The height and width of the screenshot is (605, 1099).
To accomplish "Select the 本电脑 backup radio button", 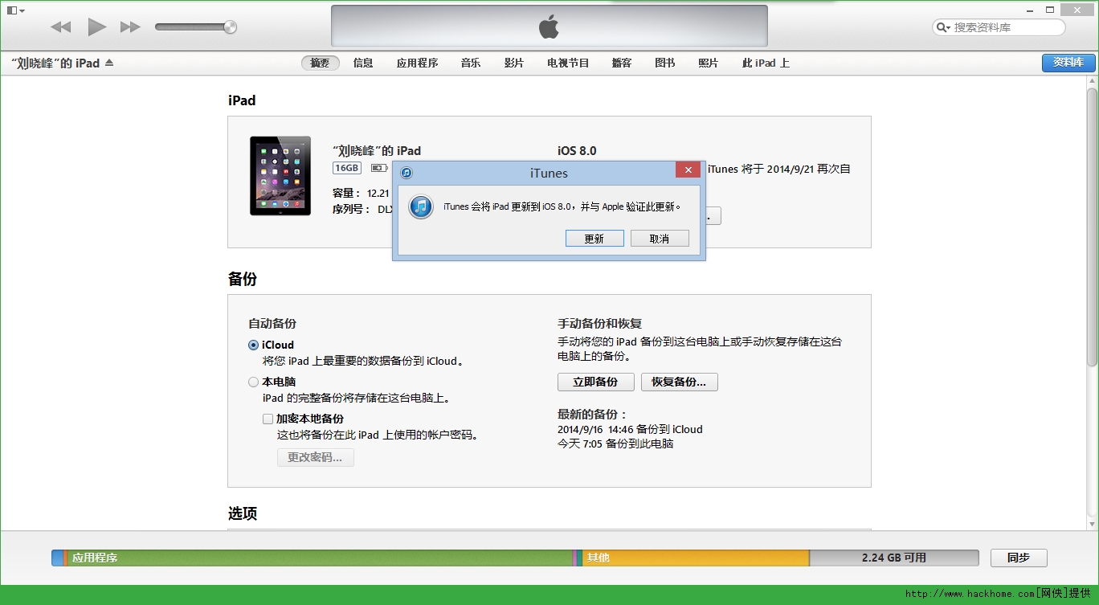I will [254, 382].
